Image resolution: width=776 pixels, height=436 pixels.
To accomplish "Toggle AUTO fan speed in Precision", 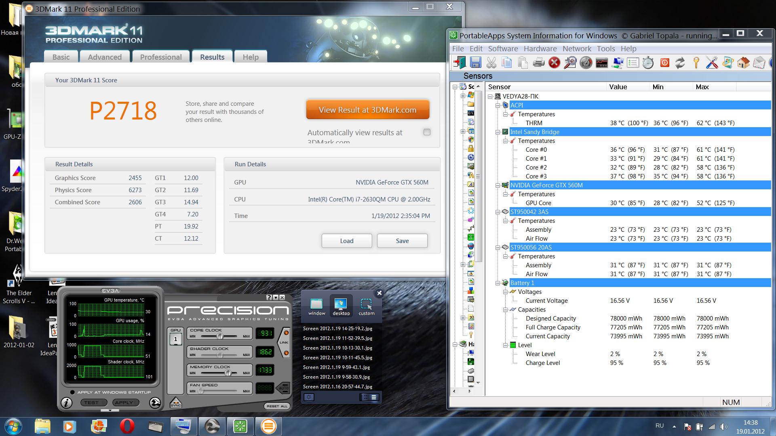I will pyautogui.click(x=284, y=388).
